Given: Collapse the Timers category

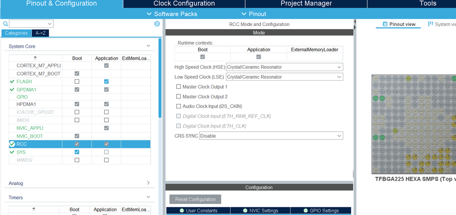Looking at the screenshot, I should [x=148, y=197].
